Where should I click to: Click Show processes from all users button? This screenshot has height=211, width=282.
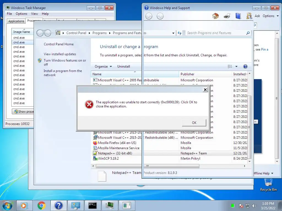[23, 112]
